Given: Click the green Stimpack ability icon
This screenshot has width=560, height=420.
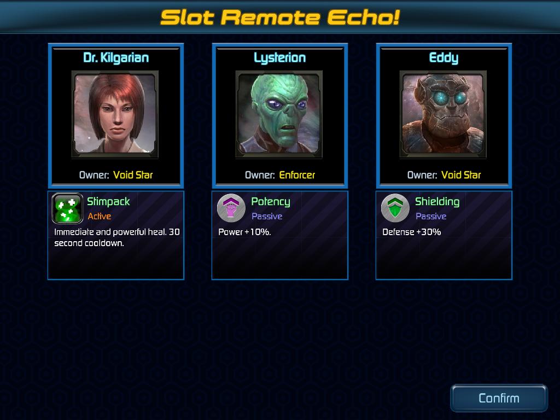Looking at the screenshot, I should click(67, 208).
